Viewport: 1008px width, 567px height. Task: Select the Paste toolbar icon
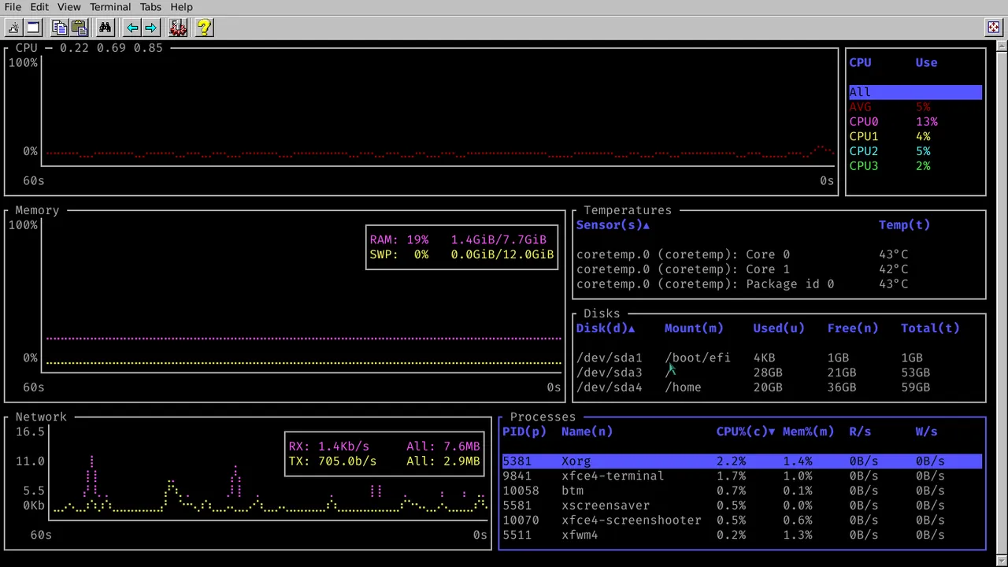(80, 28)
